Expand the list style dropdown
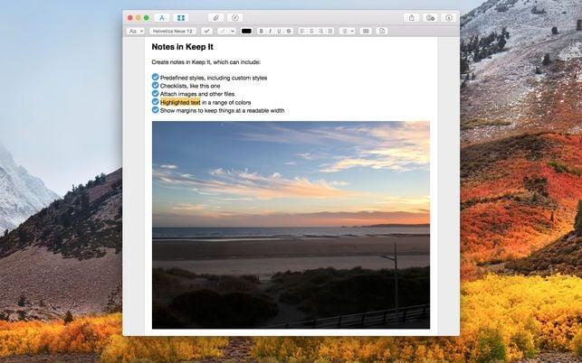 pyautogui.click(x=348, y=31)
